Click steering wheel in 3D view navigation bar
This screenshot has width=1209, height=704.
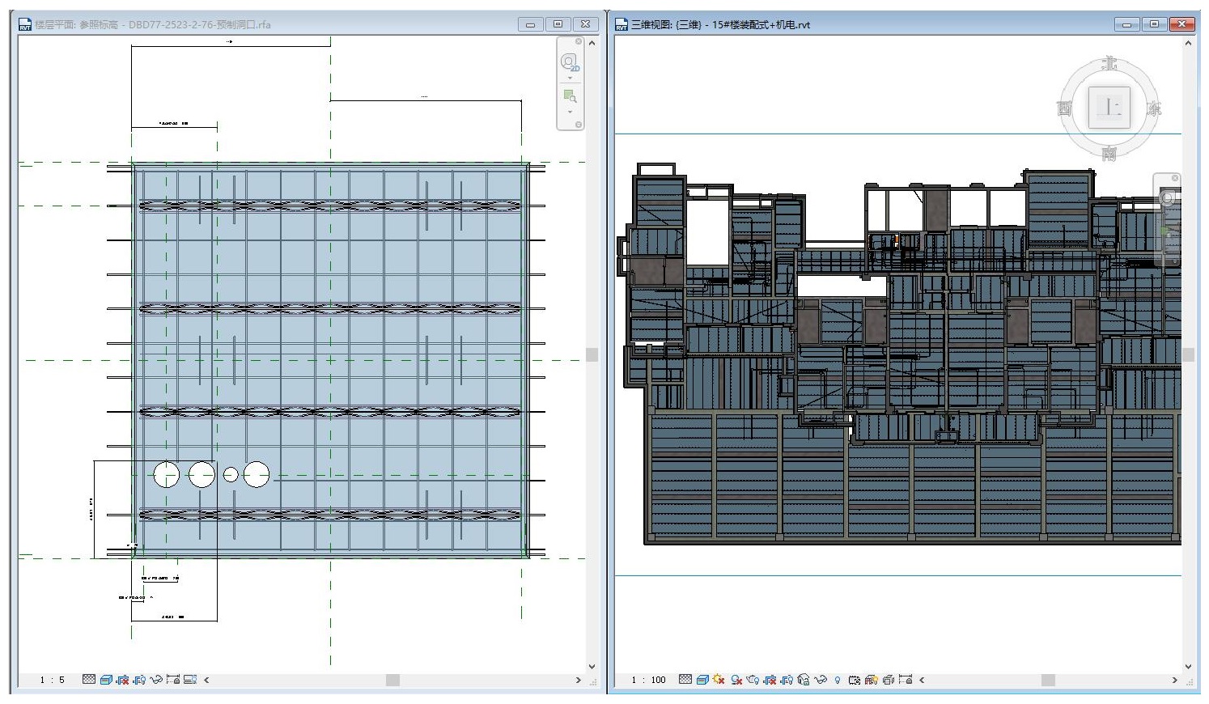(1169, 198)
